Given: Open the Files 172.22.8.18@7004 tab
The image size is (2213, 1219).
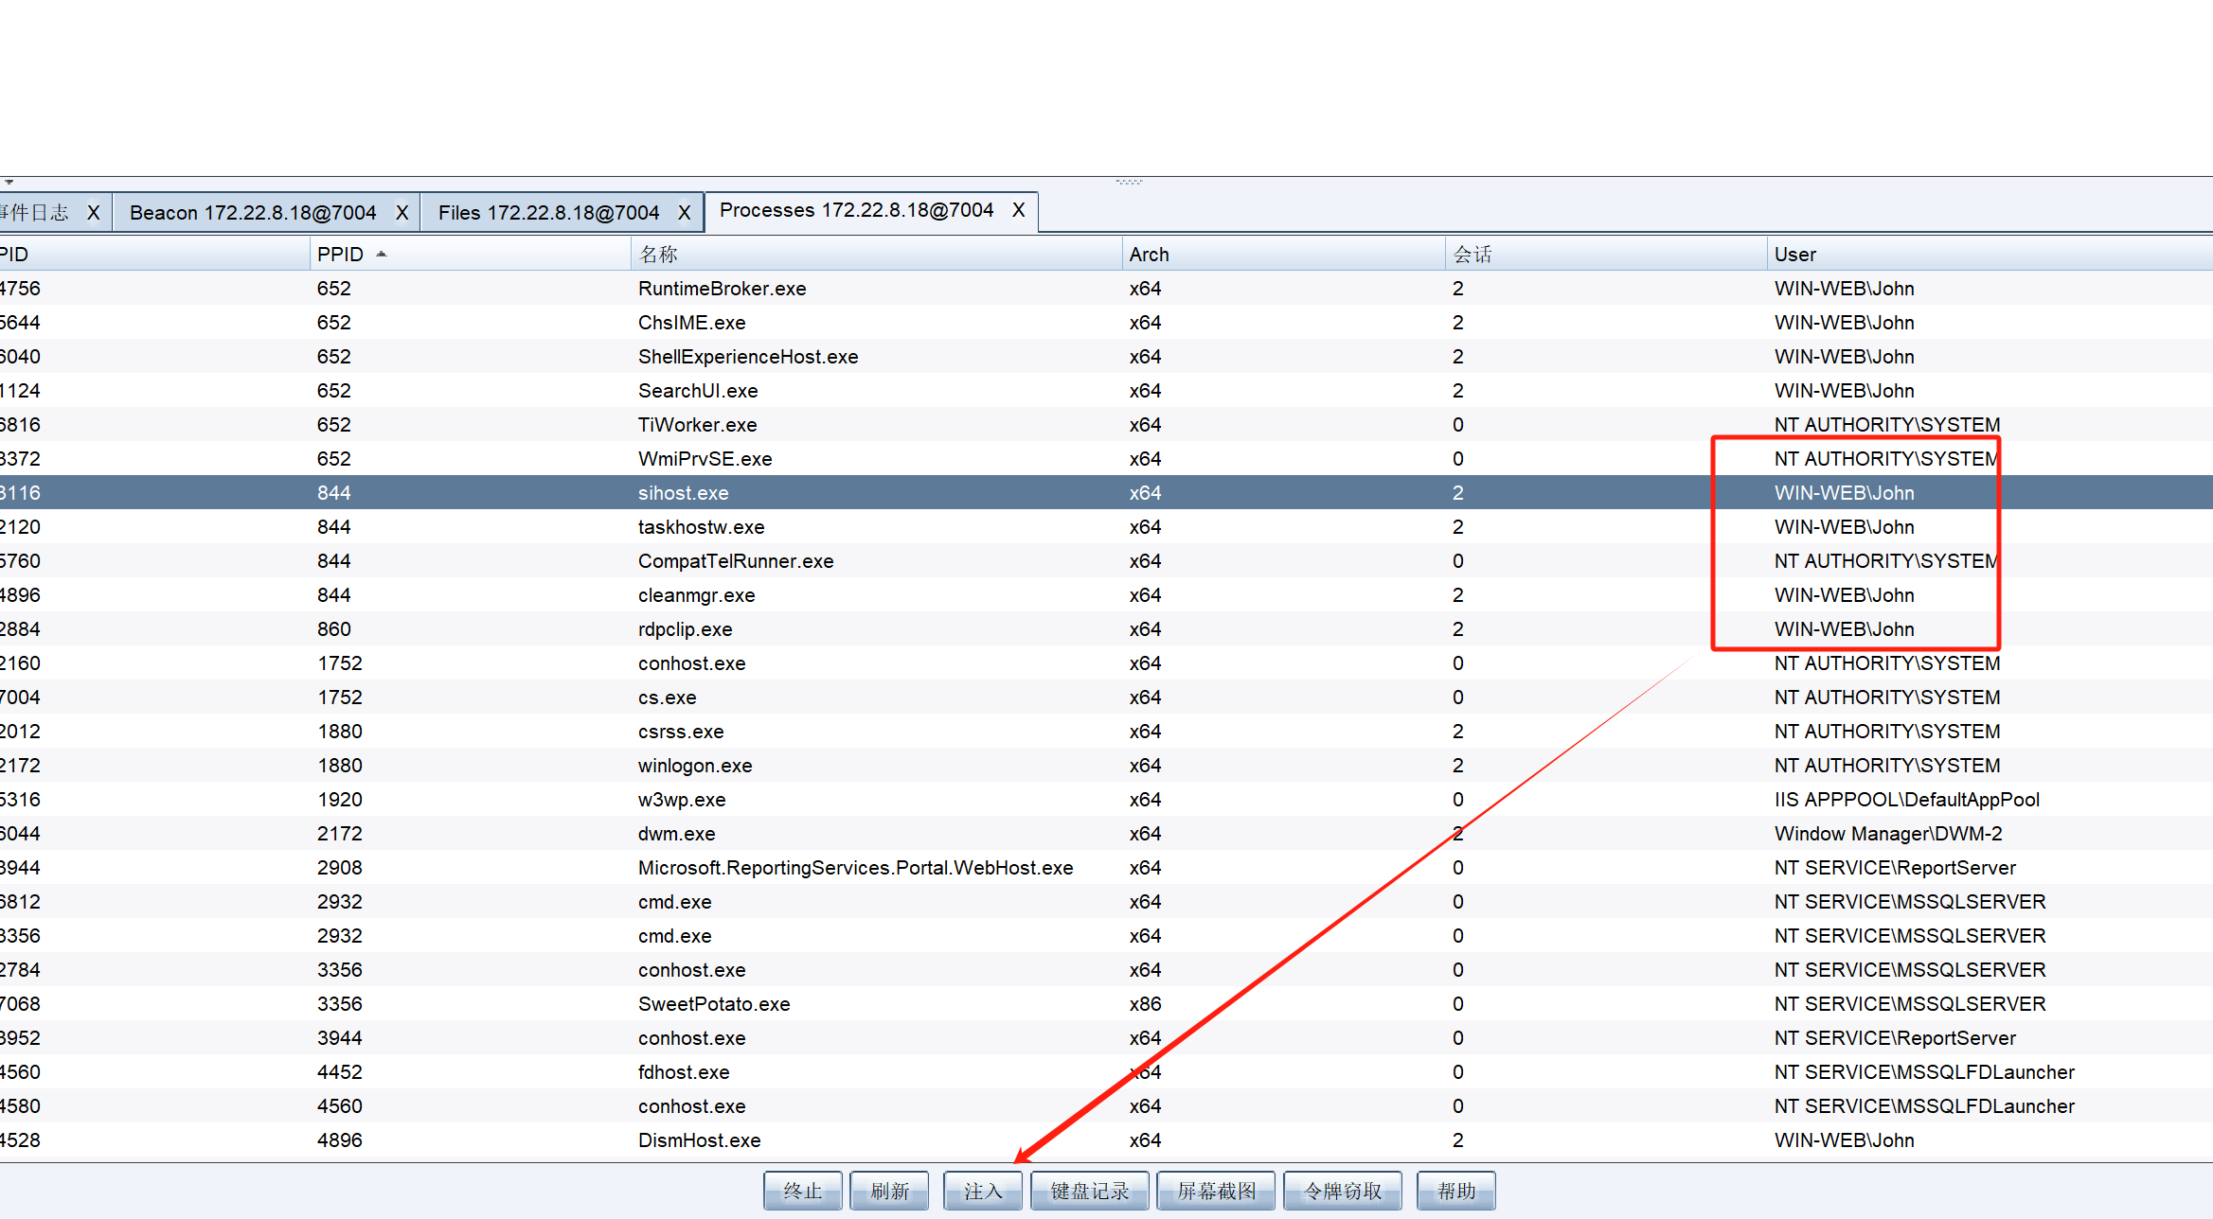Looking at the screenshot, I should coord(548,213).
